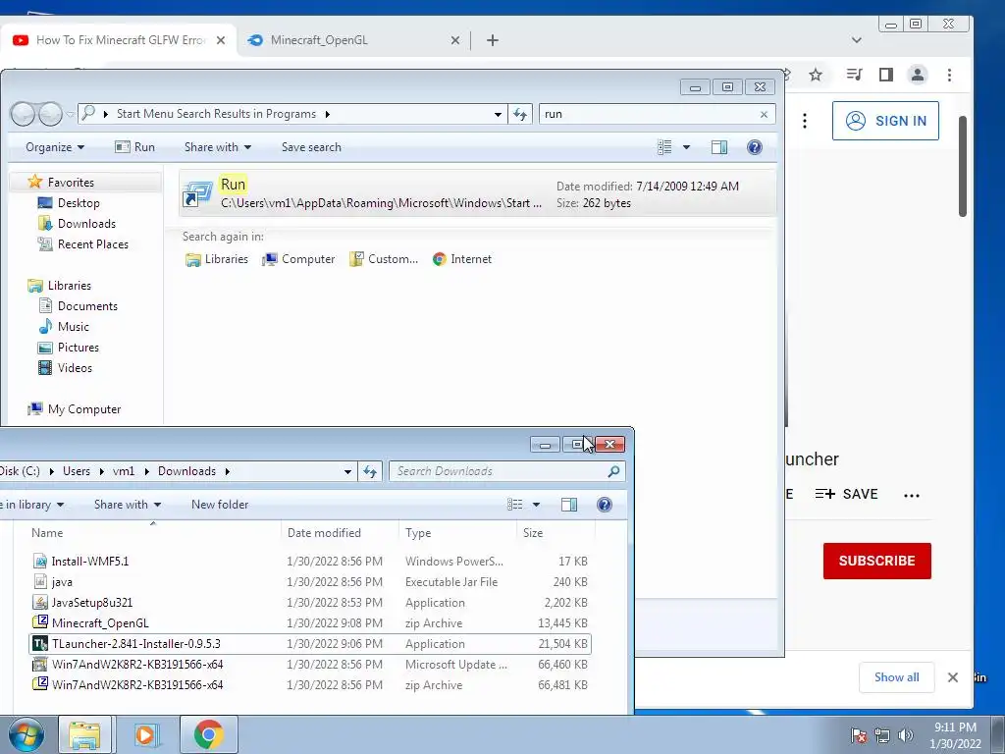Open Desktop in Favorites
Image resolution: width=1005 pixels, height=754 pixels.
pos(79,202)
